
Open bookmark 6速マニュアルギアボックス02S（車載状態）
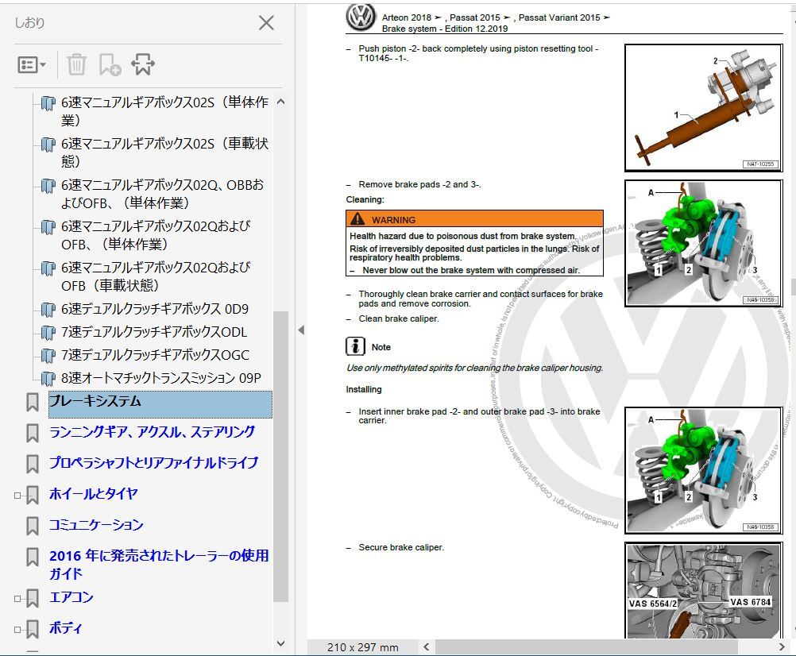point(164,152)
